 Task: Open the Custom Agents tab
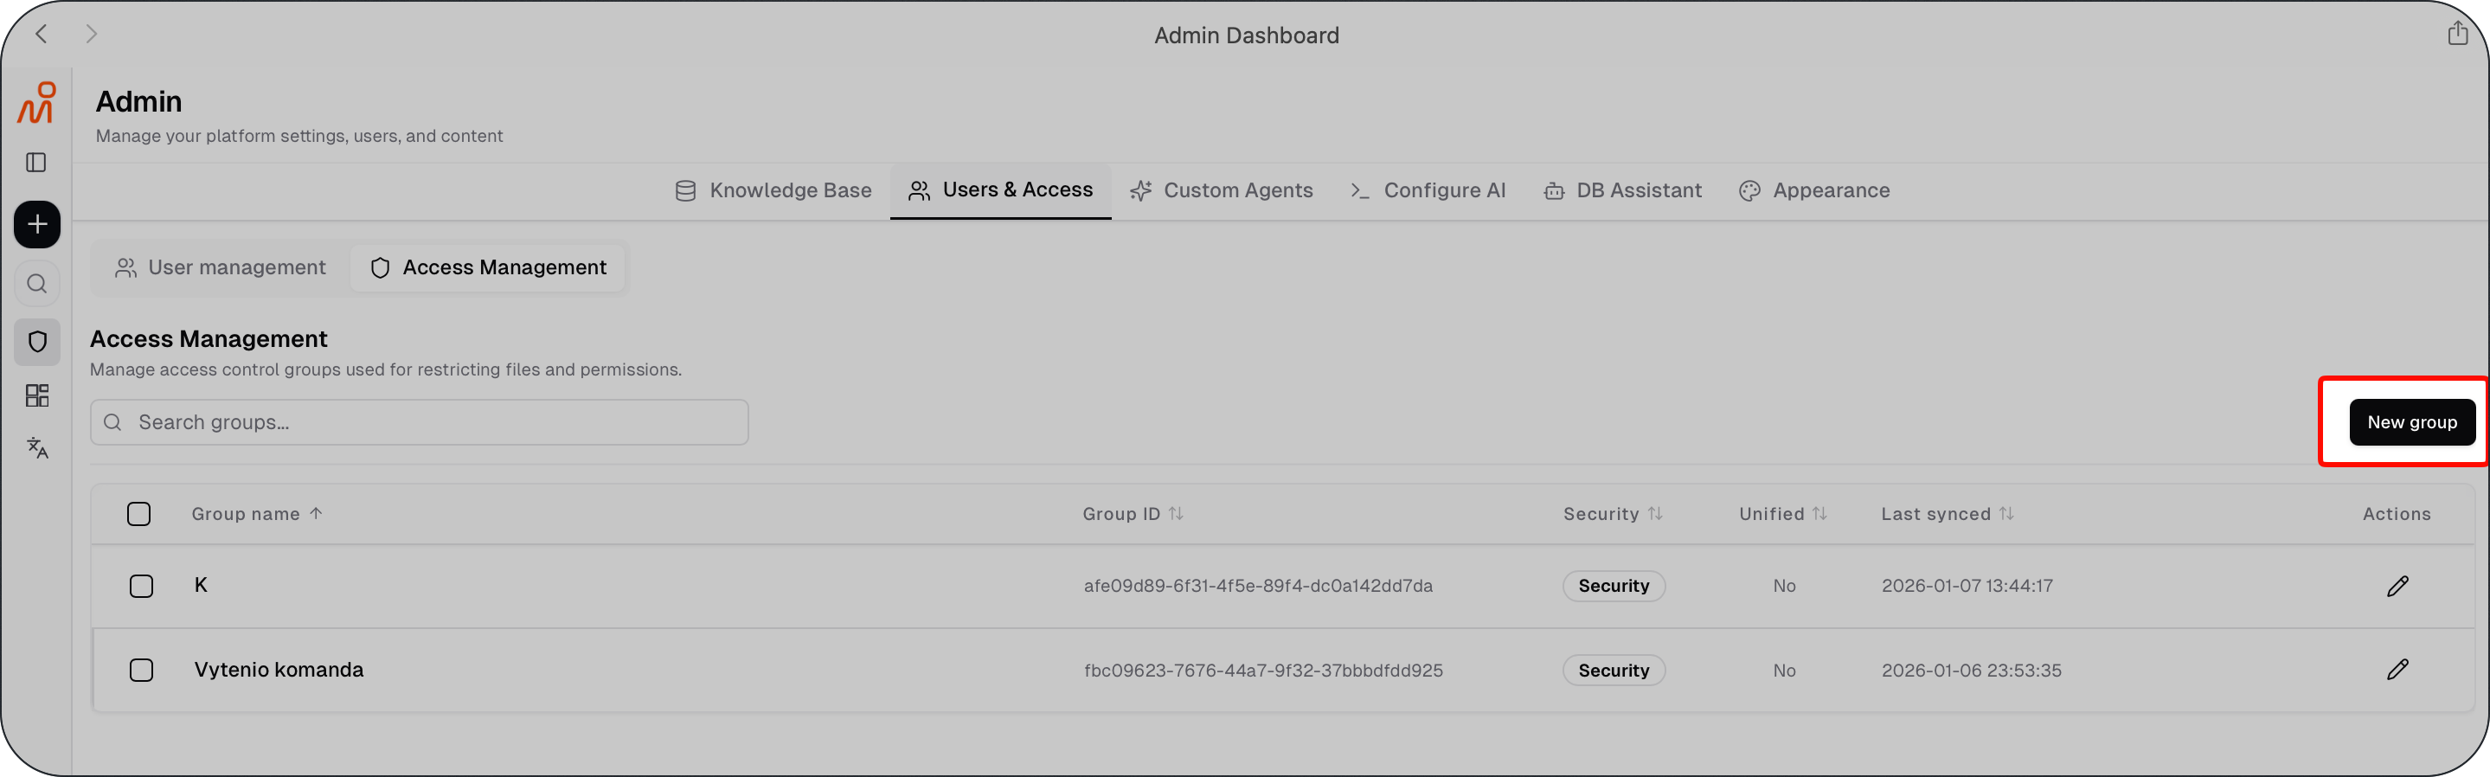pos(1221,190)
